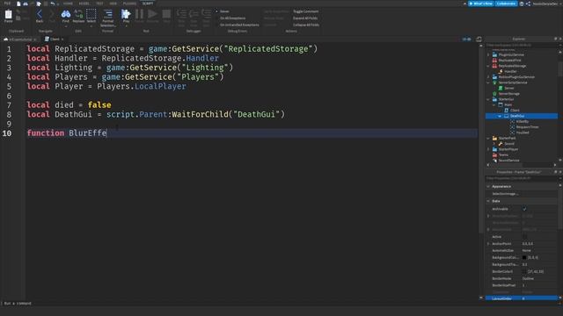Image resolution: width=563 pixels, height=316 pixels.
Task: Select ReplicatedStorage in Explorer
Action: pyautogui.click(x=512, y=66)
